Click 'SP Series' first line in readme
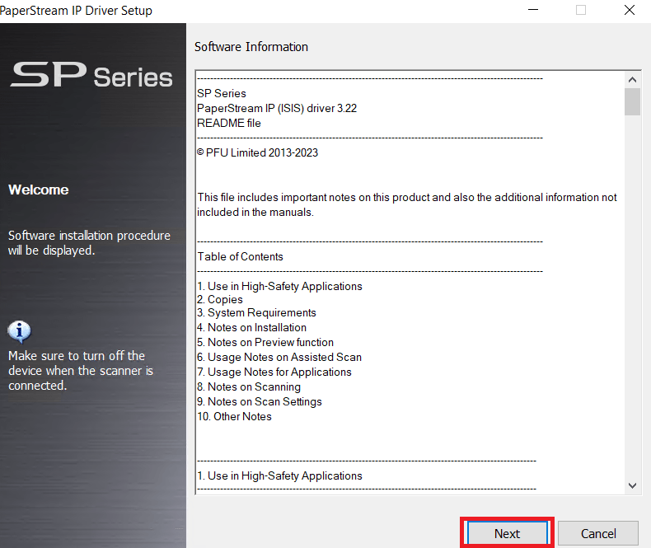The height and width of the screenshot is (548, 651). coord(222,93)
